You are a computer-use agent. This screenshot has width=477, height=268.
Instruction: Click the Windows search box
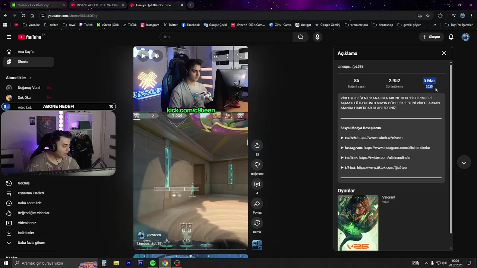point(55,263)
